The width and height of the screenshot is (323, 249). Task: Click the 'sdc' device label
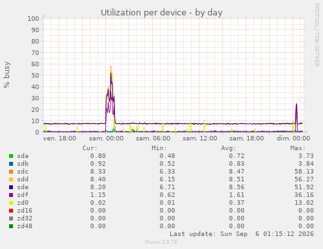pyautogui.click(x=23, y=172)
